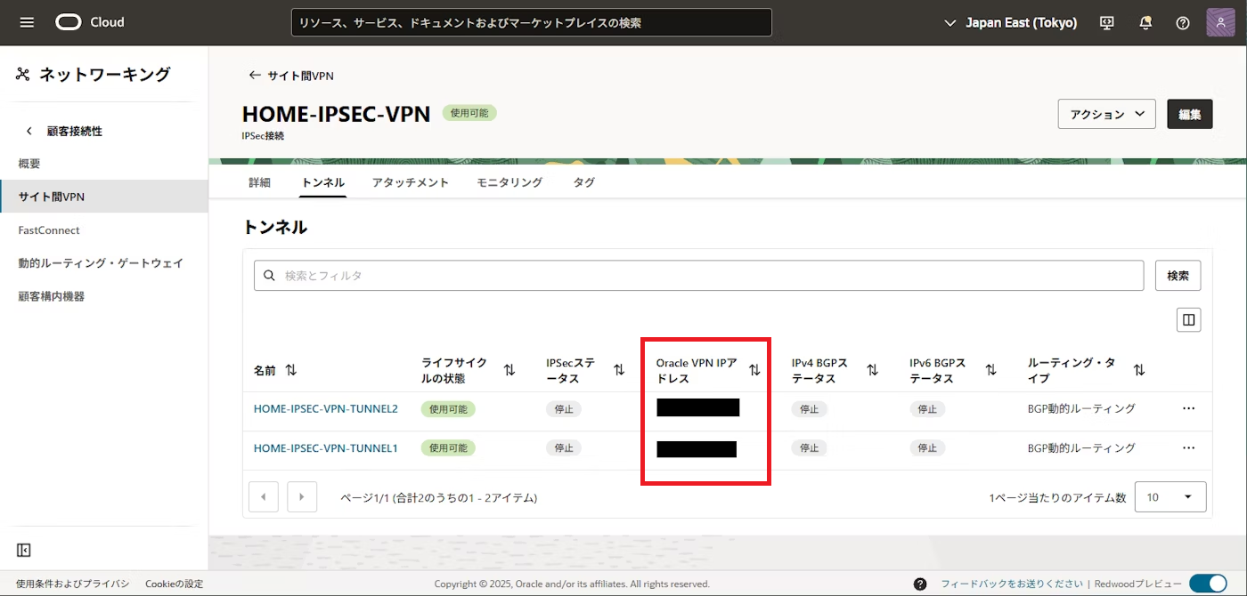Image resolution: width=1247 pixels, height=596 pixels.
Task: Switch to the トンネル tab
Action: pyautogui.click(x=323, y=182)
